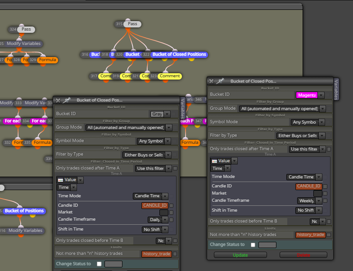Open Candle Time mode dropdown, Gray panel

point(165,196)
